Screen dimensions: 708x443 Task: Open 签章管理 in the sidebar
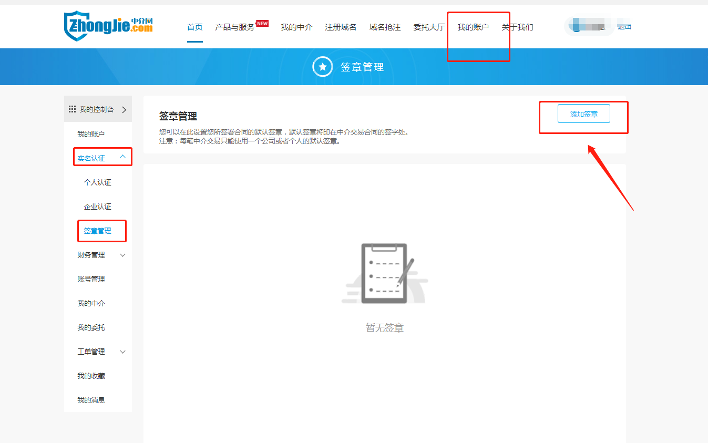coord(98,231)
